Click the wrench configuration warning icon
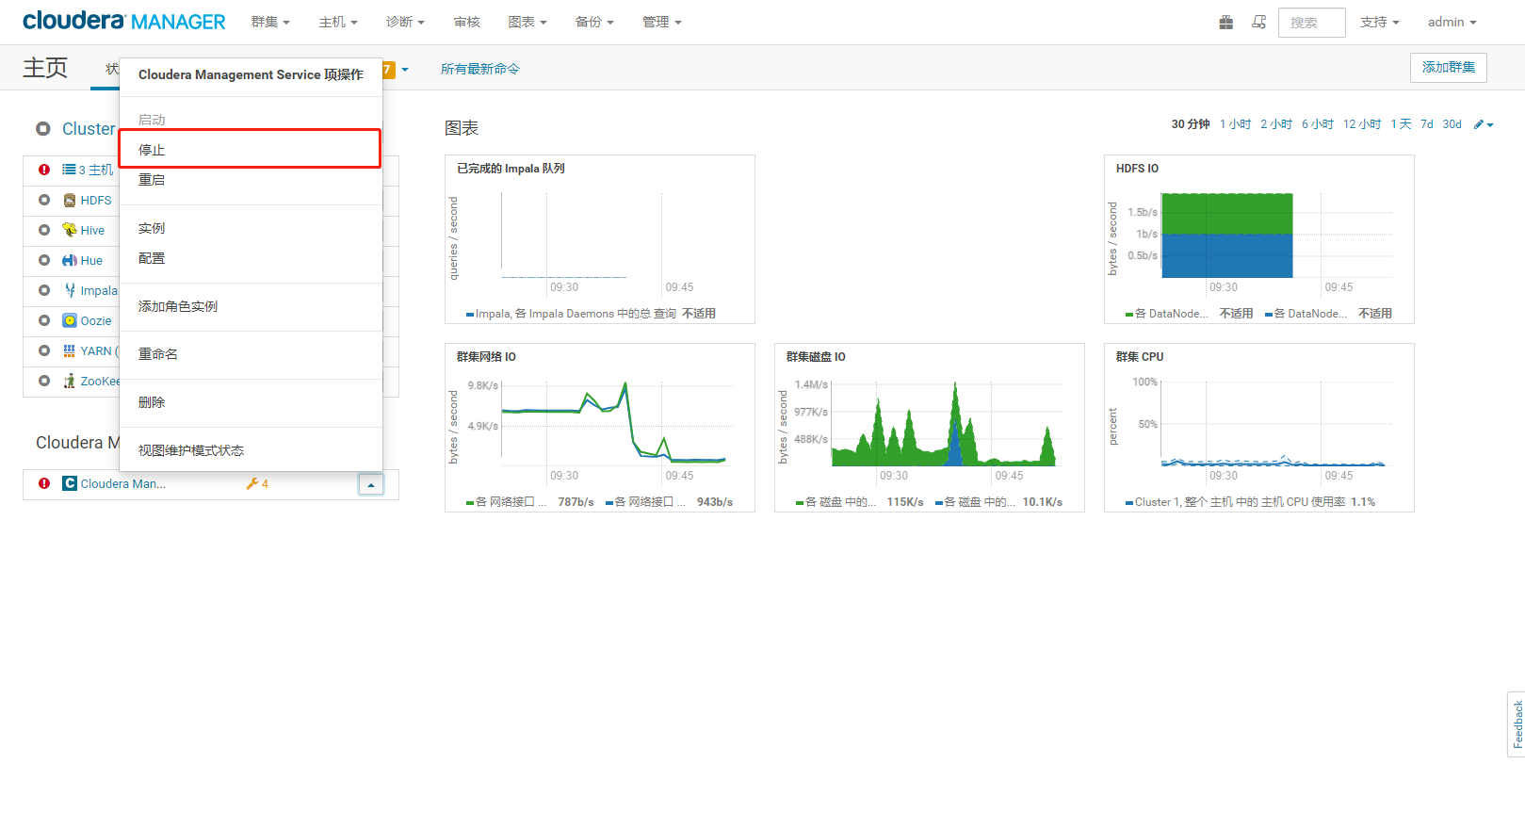 [251, 483]
